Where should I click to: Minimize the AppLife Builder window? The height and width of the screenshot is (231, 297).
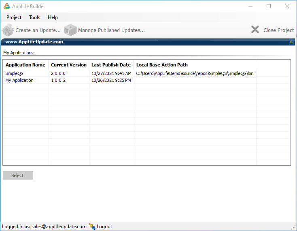coord(250,6)
